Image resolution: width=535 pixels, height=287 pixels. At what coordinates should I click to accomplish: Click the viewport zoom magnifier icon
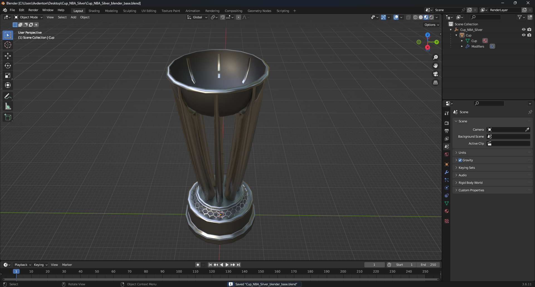(x=436, y=57)
